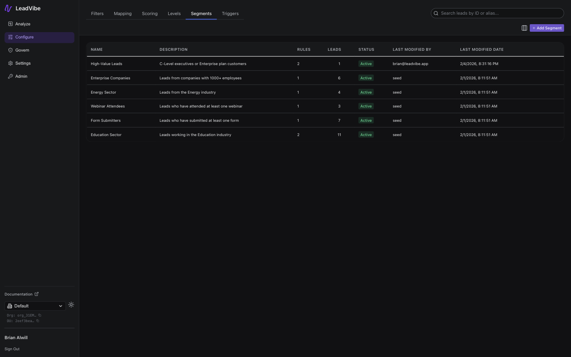The height and width of the screenshot is (357, 571).
Task: Click the Settings gear icon
Action: click(10, 63)
